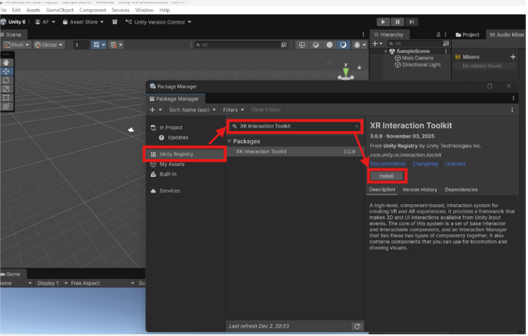Open the Documentation link
Screen dimensions: 528x336
click(388, 164)
